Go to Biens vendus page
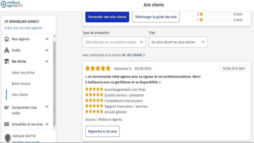 pyautogui.click(x=21, y=84)
